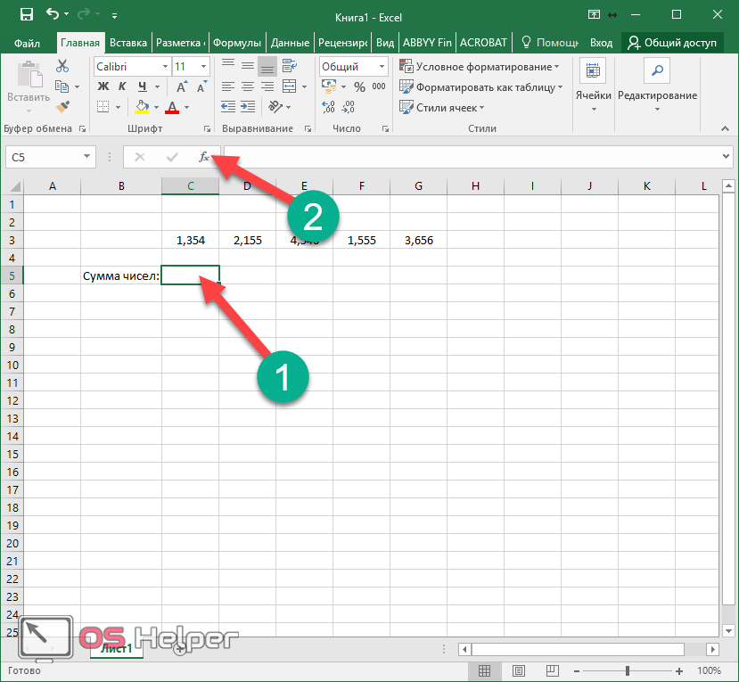Click the Insert Function fx button
This screenshot has width=739, height=682.
[x=203, y=157]
